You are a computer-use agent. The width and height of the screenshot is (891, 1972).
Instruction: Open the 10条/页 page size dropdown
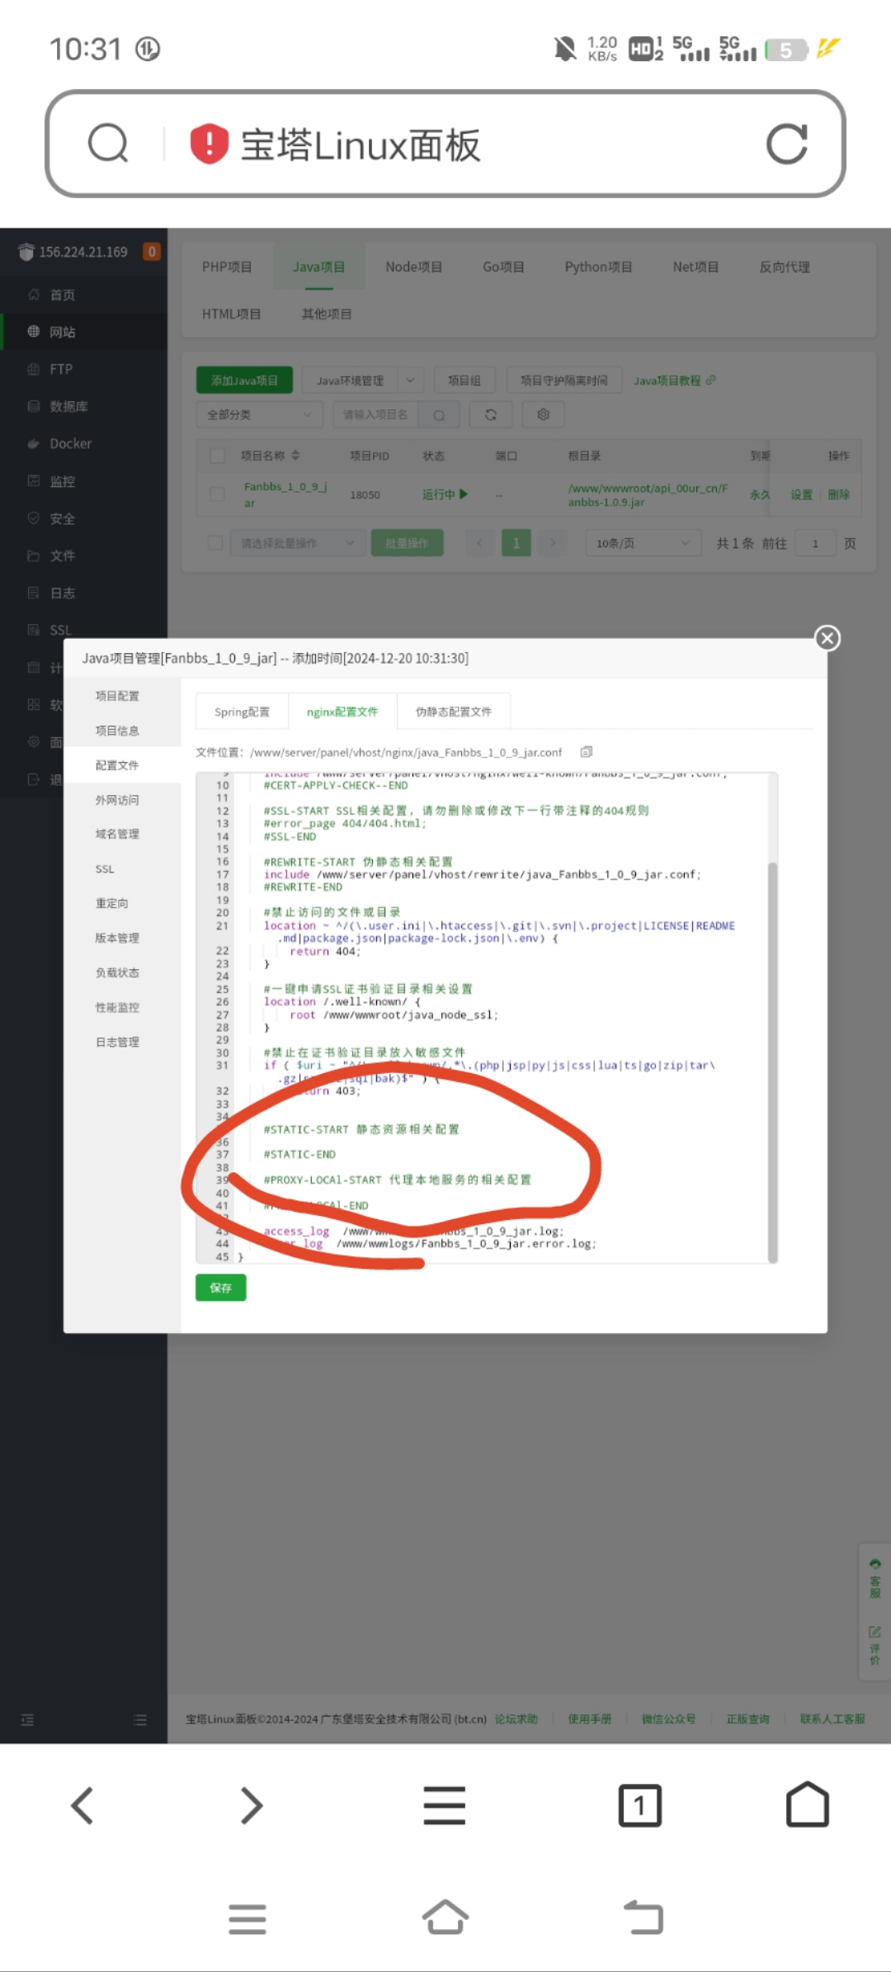click(x=643, y=543)
